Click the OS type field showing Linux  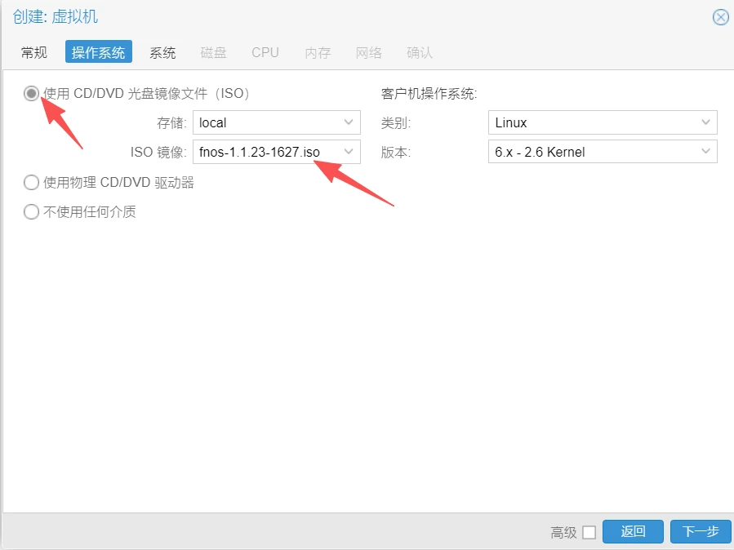coord(592,123)
